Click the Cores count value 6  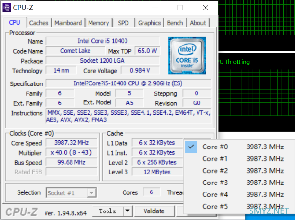pyautogui.click(x=152, y=192)
